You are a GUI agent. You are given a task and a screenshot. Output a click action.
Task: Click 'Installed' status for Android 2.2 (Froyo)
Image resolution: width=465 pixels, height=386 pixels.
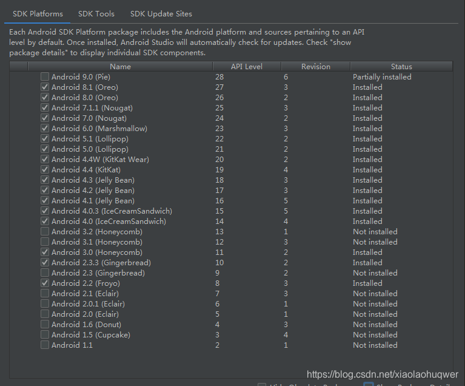[367, 283]
